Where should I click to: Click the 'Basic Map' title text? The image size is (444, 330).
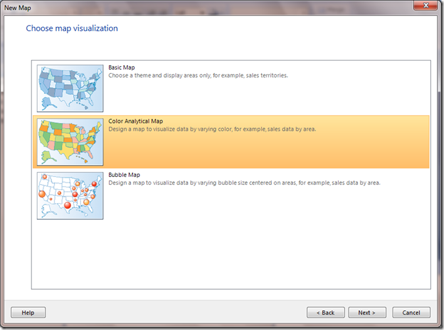pos(122,67)
